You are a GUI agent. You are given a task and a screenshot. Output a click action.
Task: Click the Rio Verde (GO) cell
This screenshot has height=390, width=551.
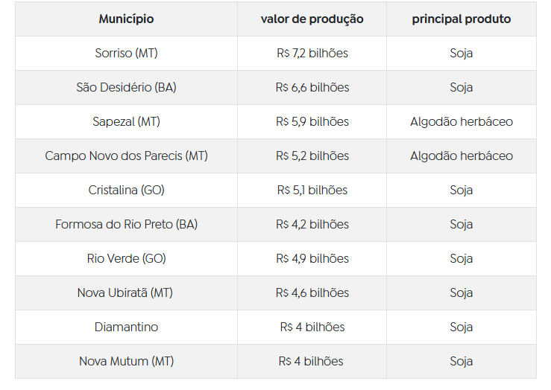(x=126, y=259)
